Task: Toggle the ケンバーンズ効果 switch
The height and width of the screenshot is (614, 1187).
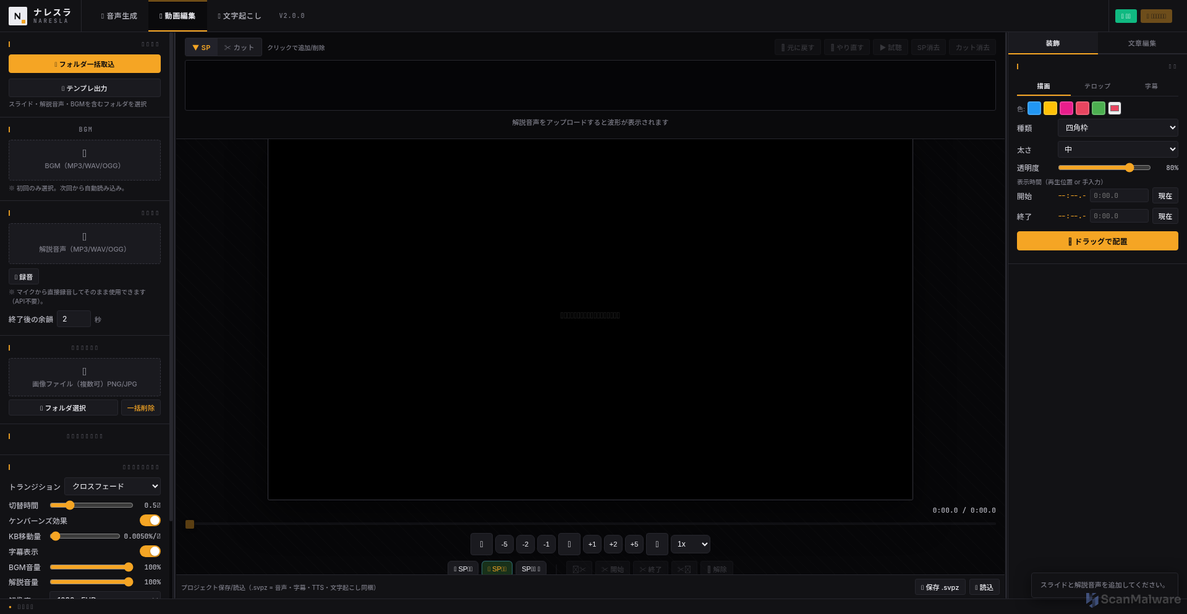Action: (150, 521)
